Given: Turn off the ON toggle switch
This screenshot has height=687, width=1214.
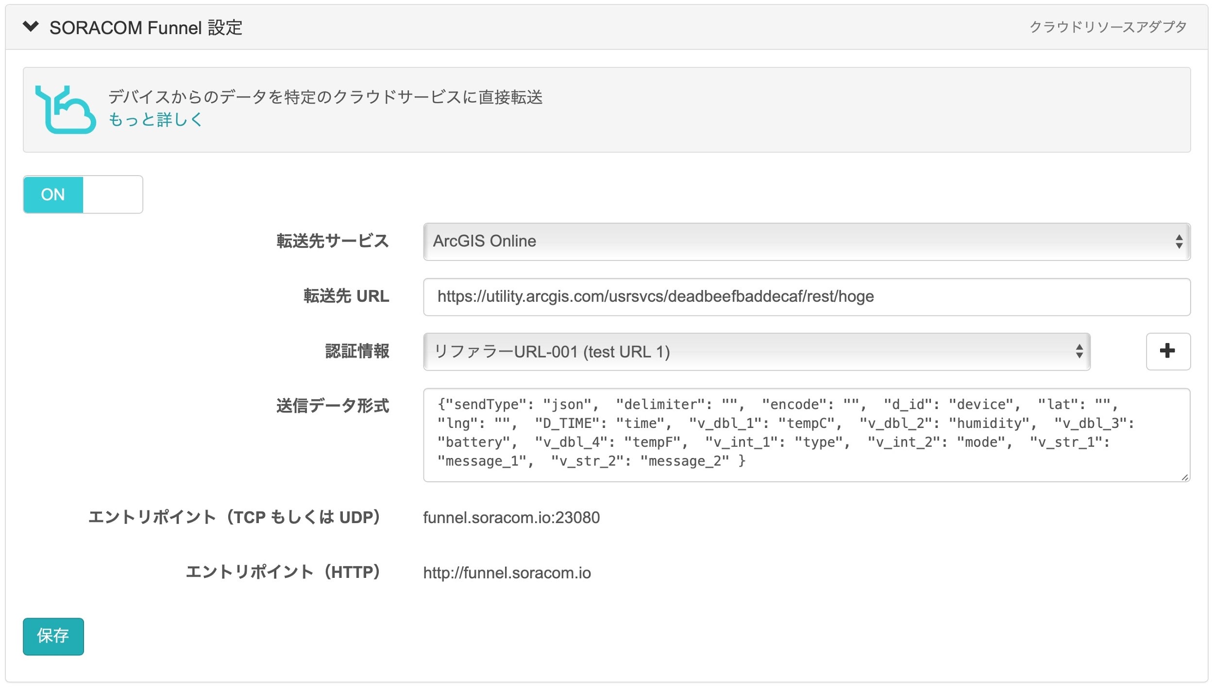Looking at the screenshot, I should [x=53, y=195].
